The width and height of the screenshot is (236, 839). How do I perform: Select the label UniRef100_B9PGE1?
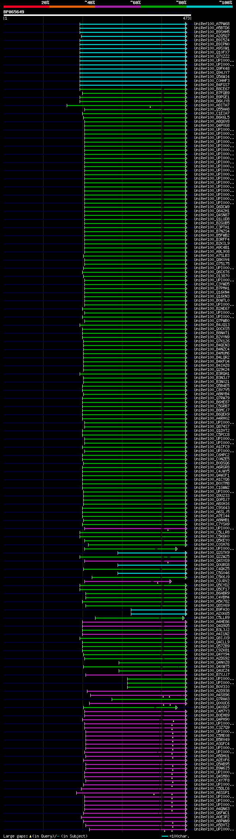212,97
